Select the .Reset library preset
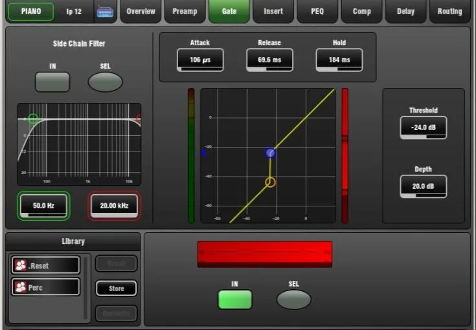476x330 pixels. coord(46,265)
